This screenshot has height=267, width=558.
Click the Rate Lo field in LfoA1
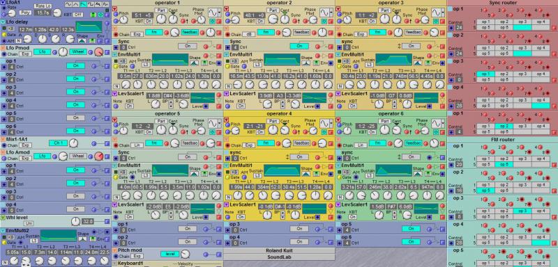(x=43, y=6)
